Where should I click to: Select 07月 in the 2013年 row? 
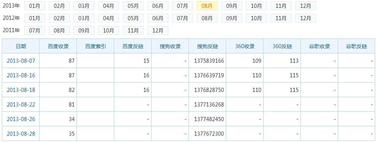(x=183, y=6)
